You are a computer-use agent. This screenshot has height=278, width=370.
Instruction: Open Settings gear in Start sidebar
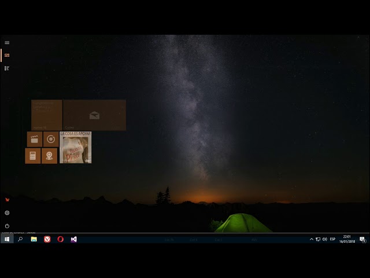[x=7, y=213]
